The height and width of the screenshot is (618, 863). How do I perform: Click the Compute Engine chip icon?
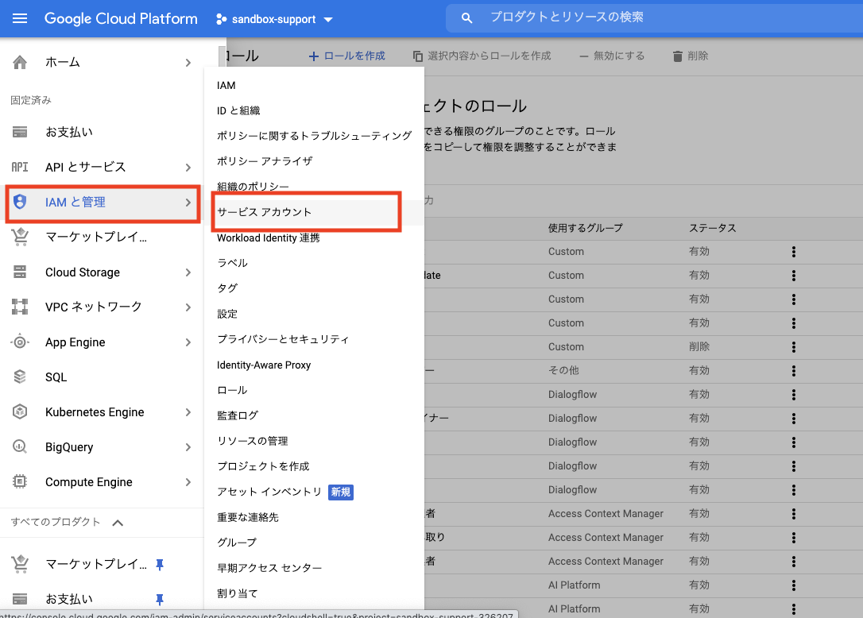20,481
